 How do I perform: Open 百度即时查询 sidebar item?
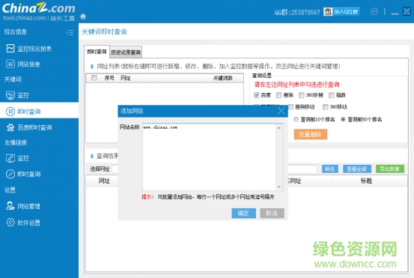(29, 127)
